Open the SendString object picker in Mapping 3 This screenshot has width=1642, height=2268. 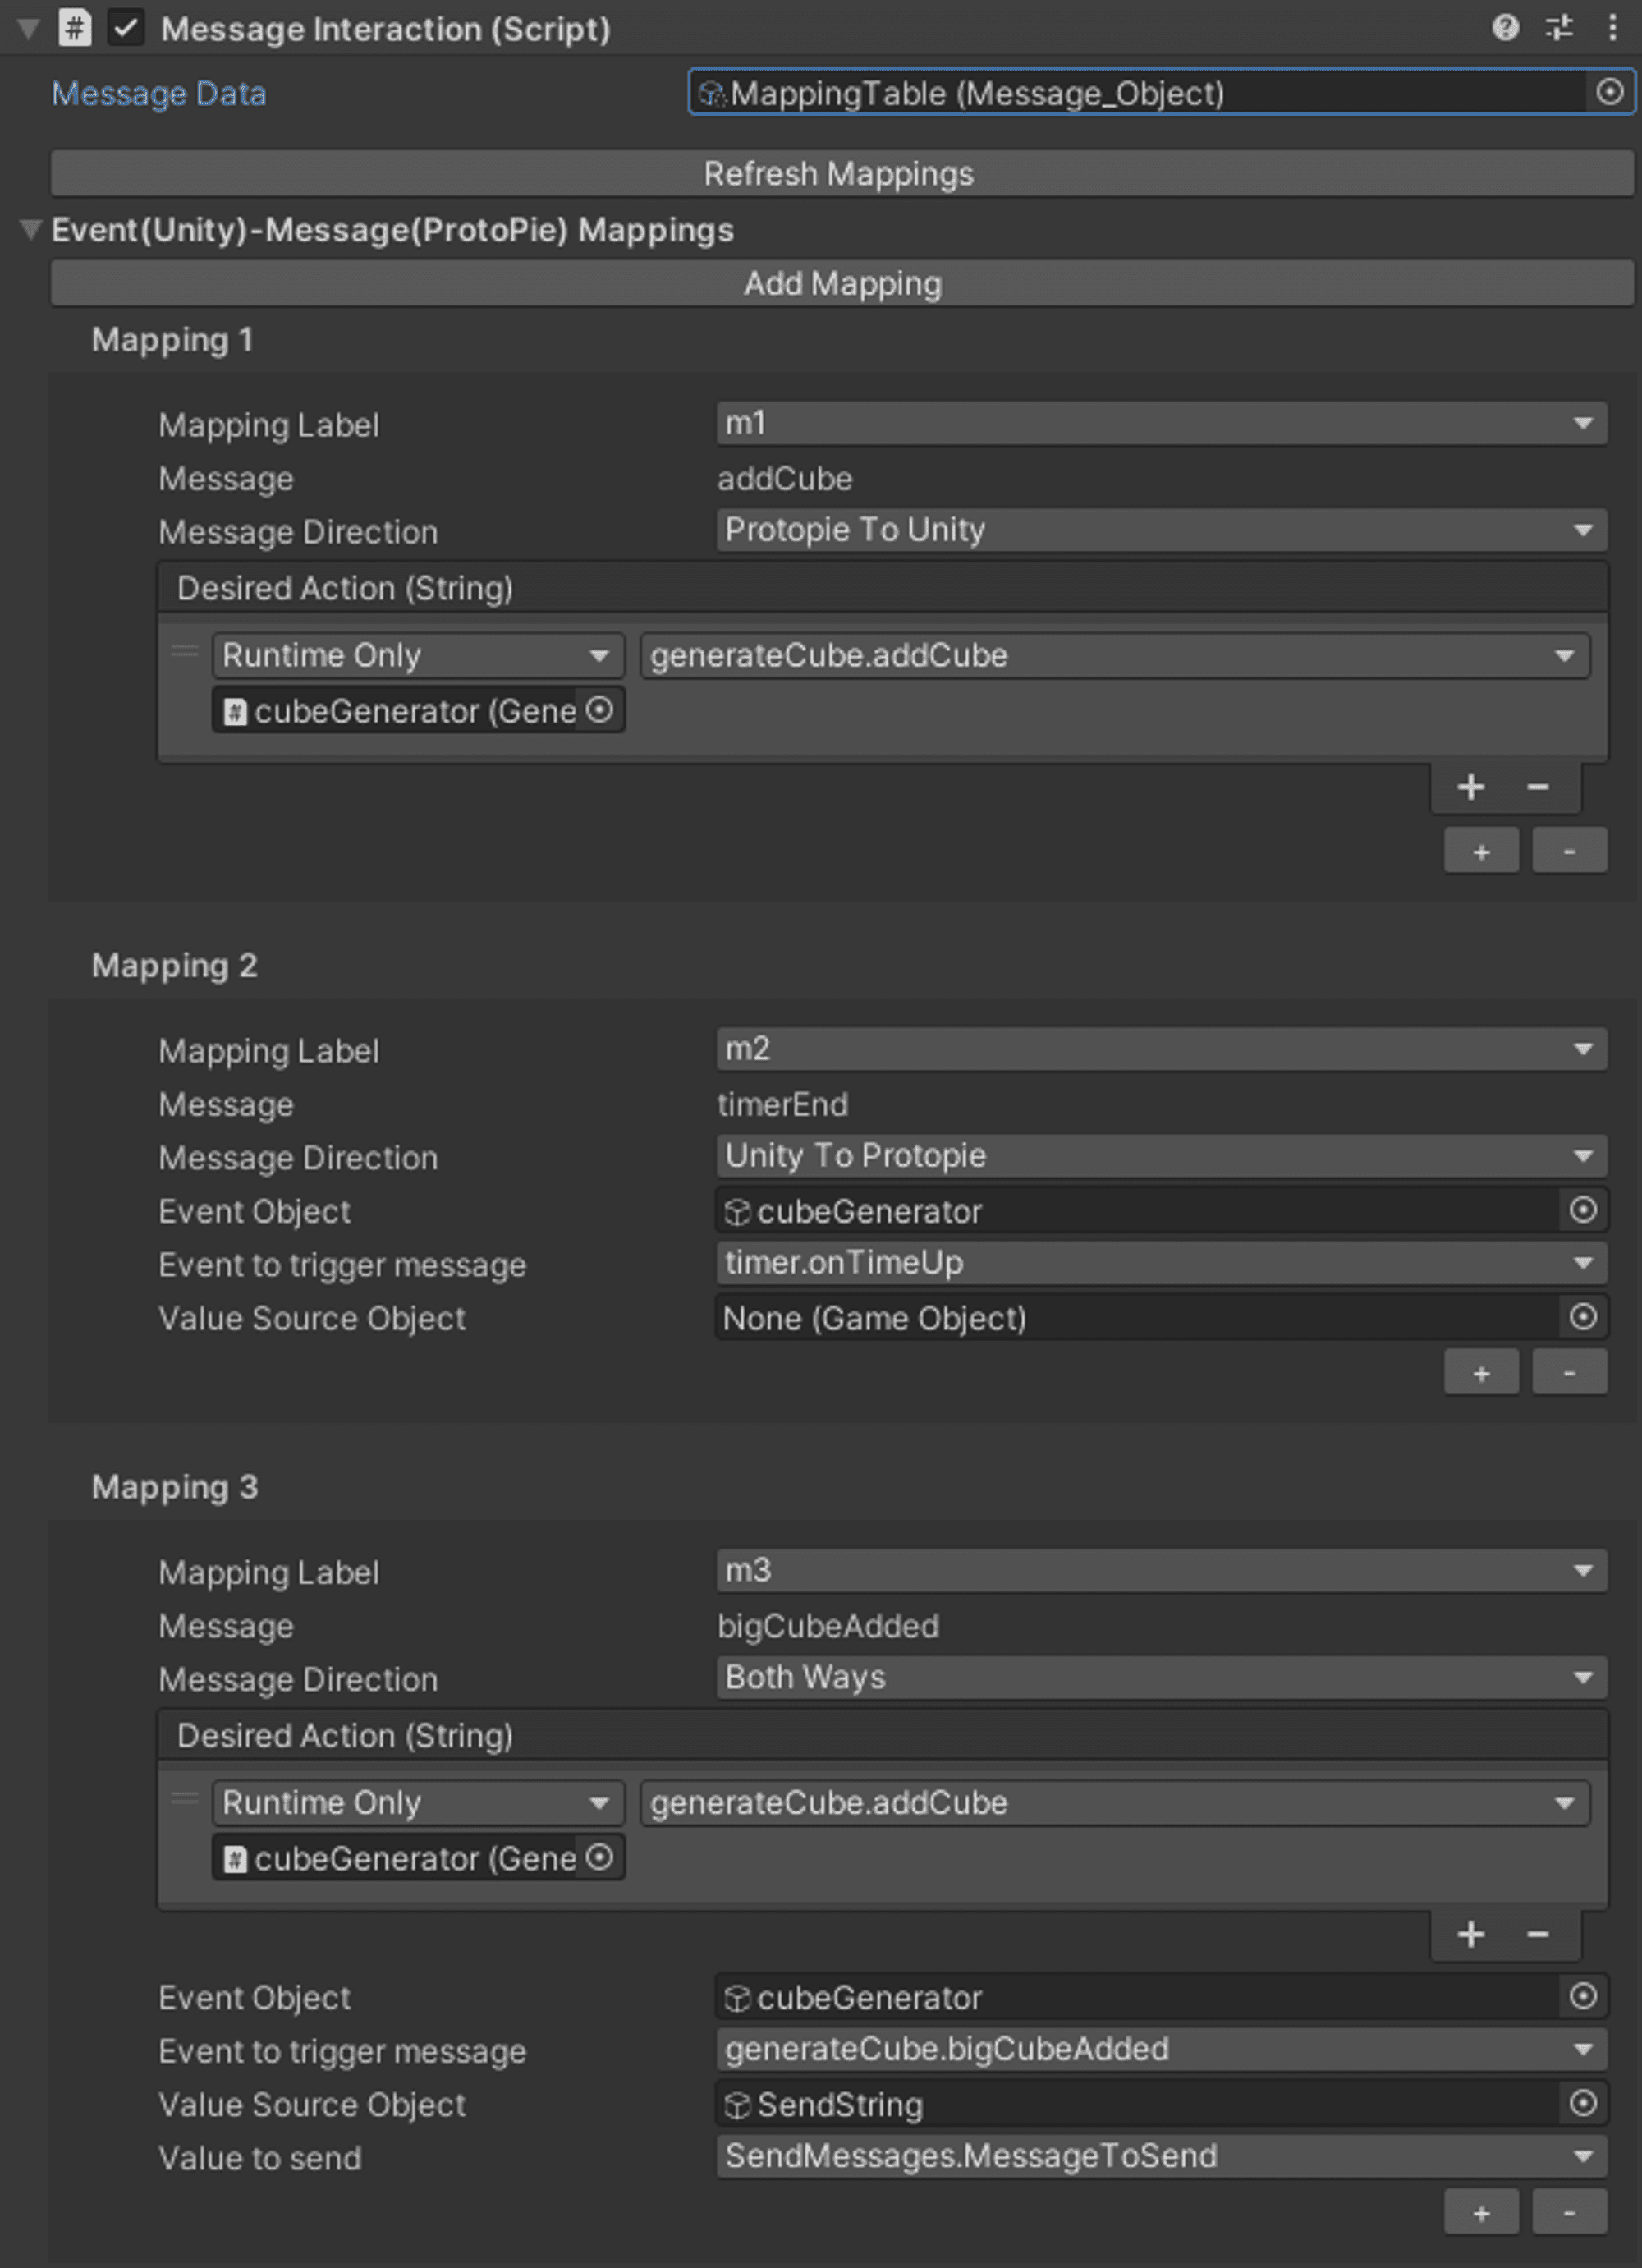coord(1583,2104)
